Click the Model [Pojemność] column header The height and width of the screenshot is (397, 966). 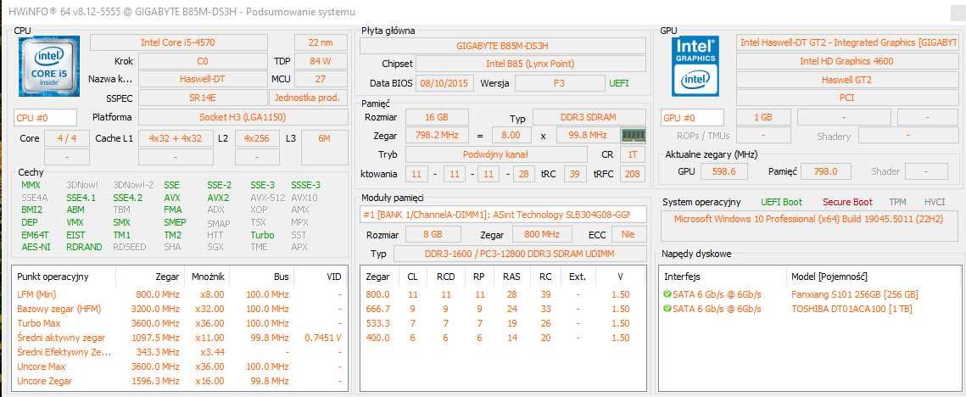[829, 277]
